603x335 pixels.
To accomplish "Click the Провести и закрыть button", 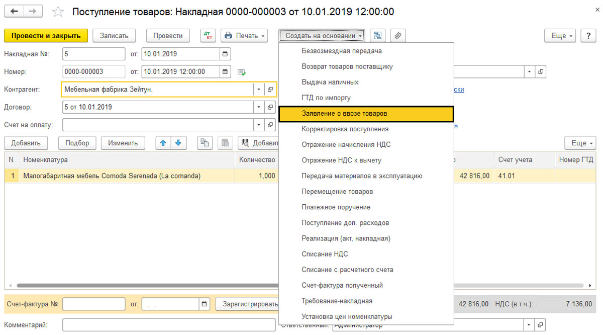I will pyautogui.click(x=46, y=36).
